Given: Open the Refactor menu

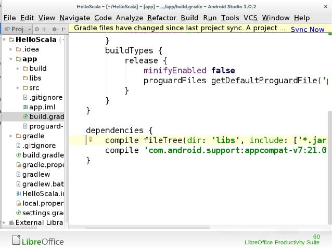Looking at the screenshot, I should (162, 18).
